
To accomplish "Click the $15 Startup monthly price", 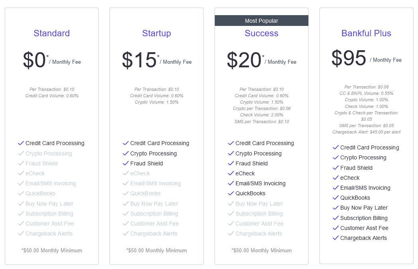I will [139, 61].
